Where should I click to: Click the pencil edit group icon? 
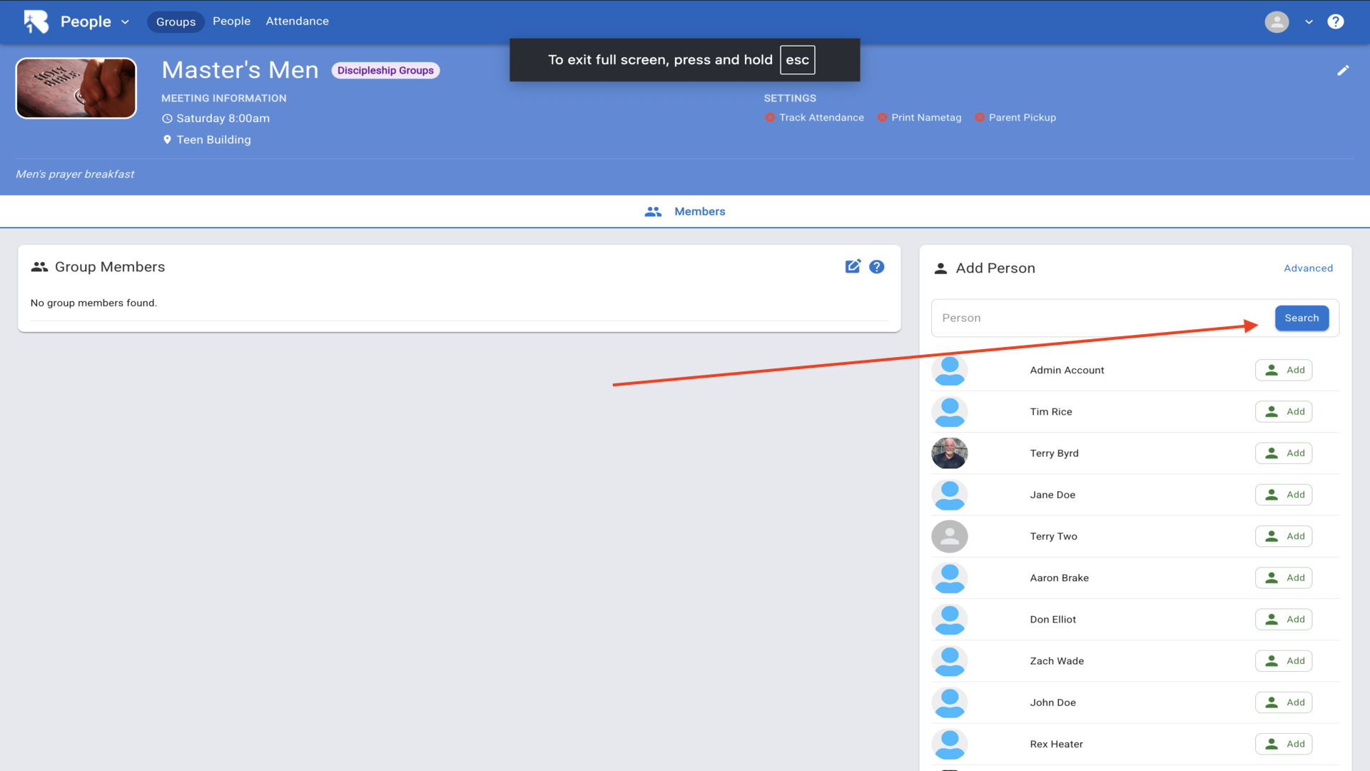click(x=1343, y=70)
